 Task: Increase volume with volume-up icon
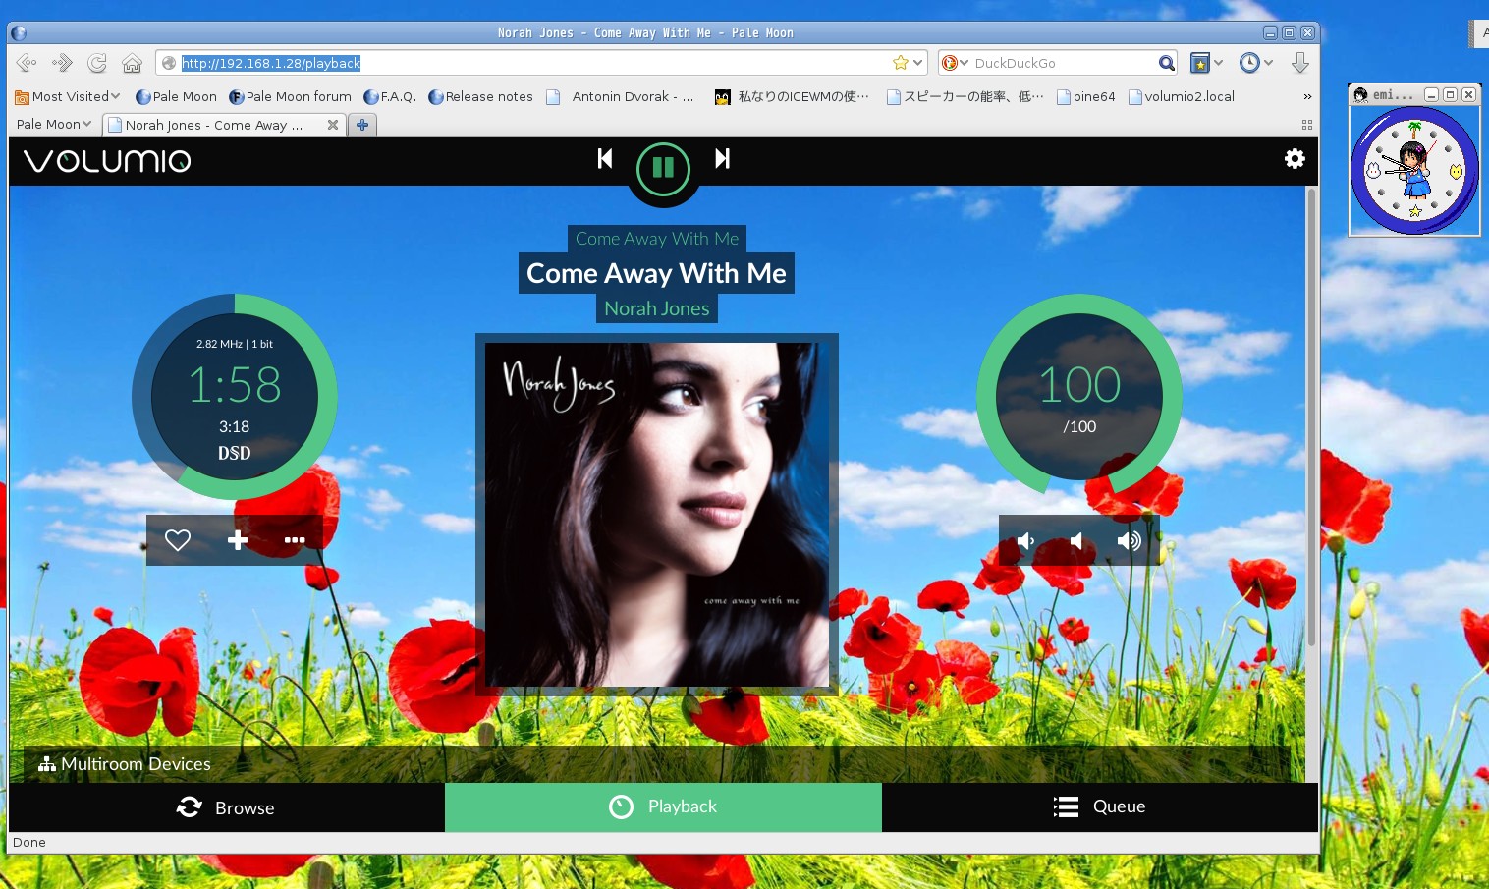coord(1129,541)
